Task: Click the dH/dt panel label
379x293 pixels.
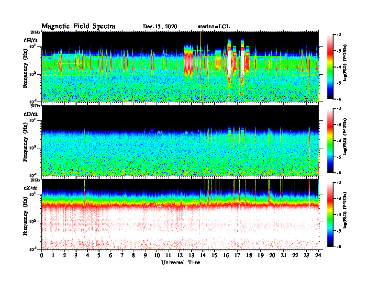Action: pos(31,40)
